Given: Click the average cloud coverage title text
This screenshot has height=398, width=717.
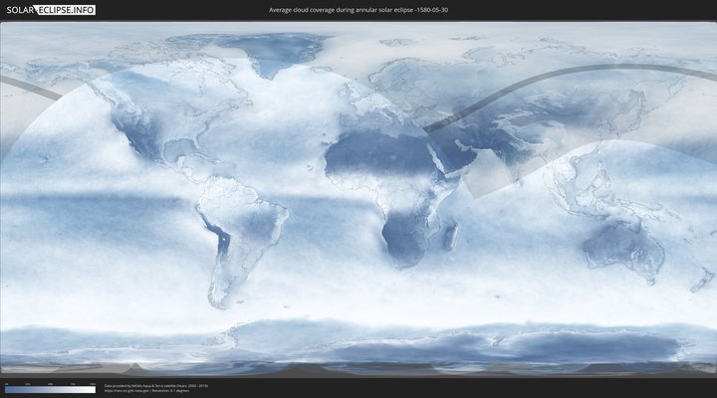Looking at the screenshot, I should [x=358, y=9].
